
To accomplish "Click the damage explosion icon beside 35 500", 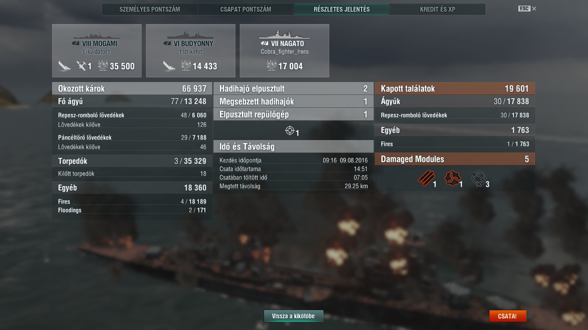I will tap(103, 66).
